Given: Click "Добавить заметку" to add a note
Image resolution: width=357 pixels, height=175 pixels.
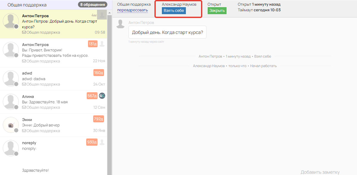Looking at the screenshot, I should (x=320, y=172).
